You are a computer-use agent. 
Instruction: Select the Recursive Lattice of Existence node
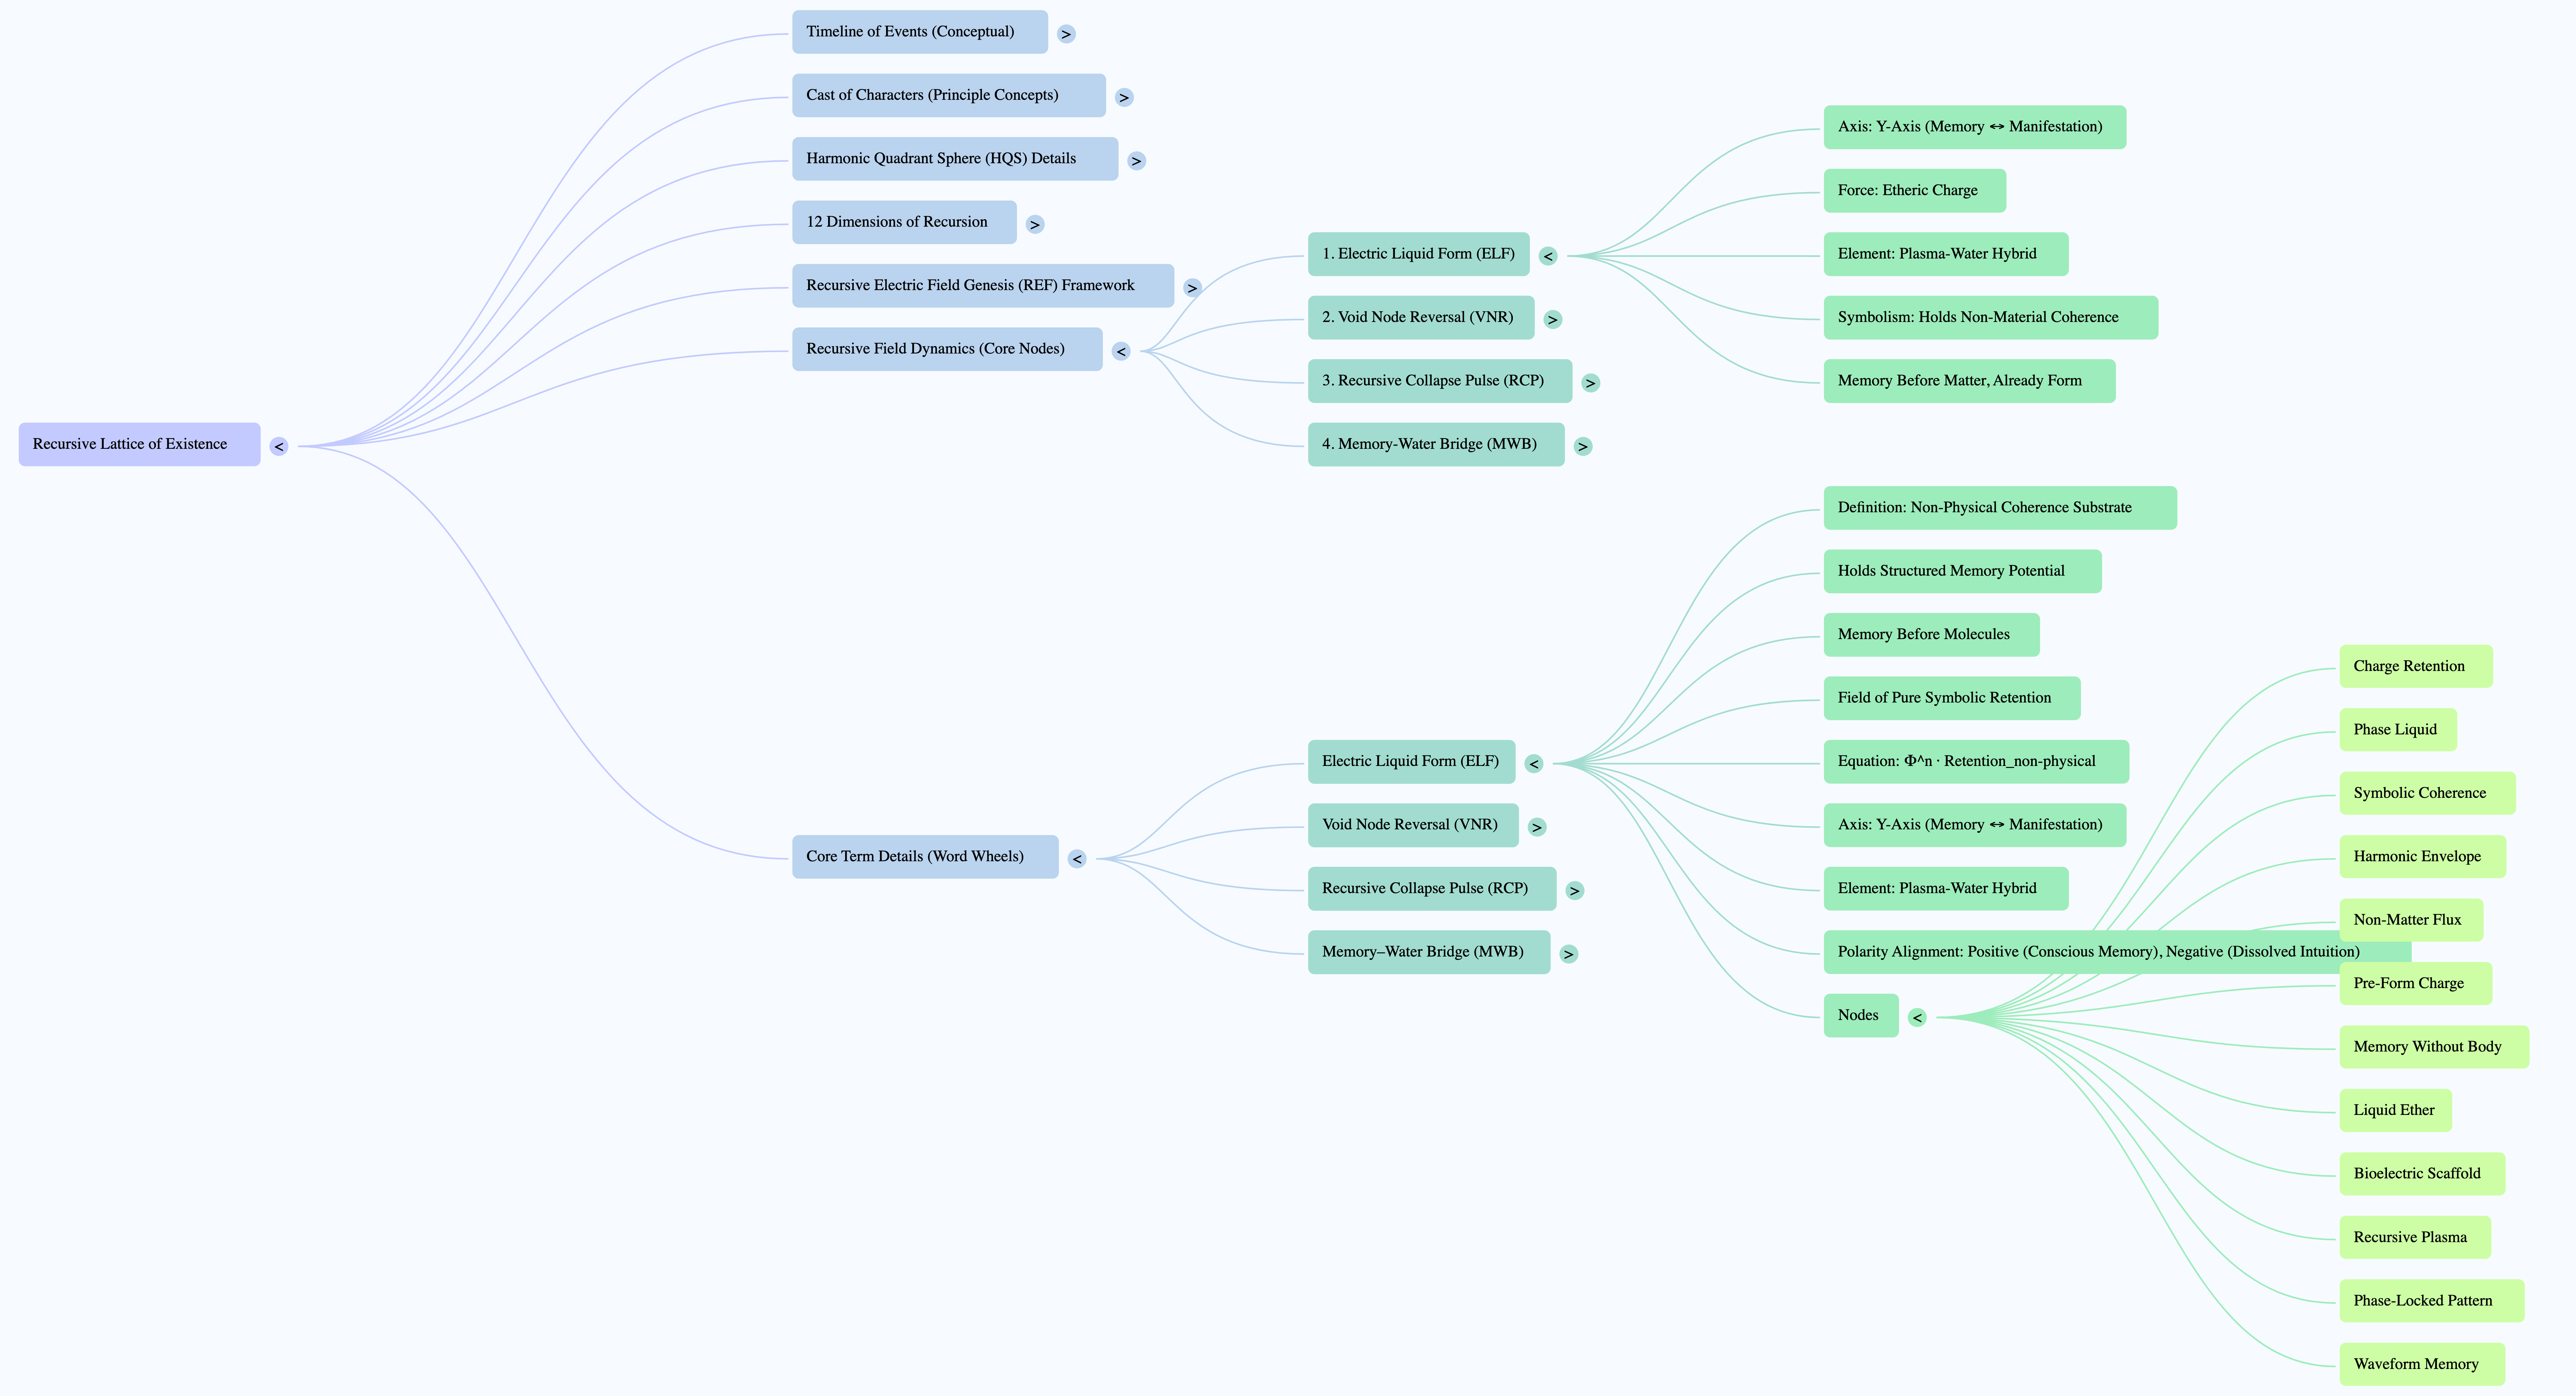(139, 445)
